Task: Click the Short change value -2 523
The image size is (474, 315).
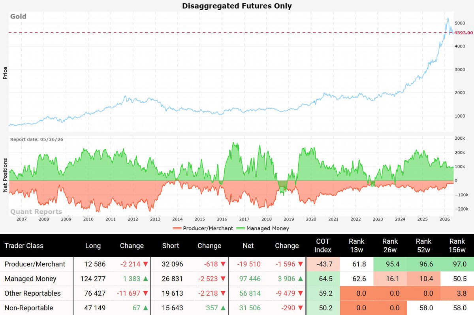Action: pyautogui.click(x=209, y=279)
